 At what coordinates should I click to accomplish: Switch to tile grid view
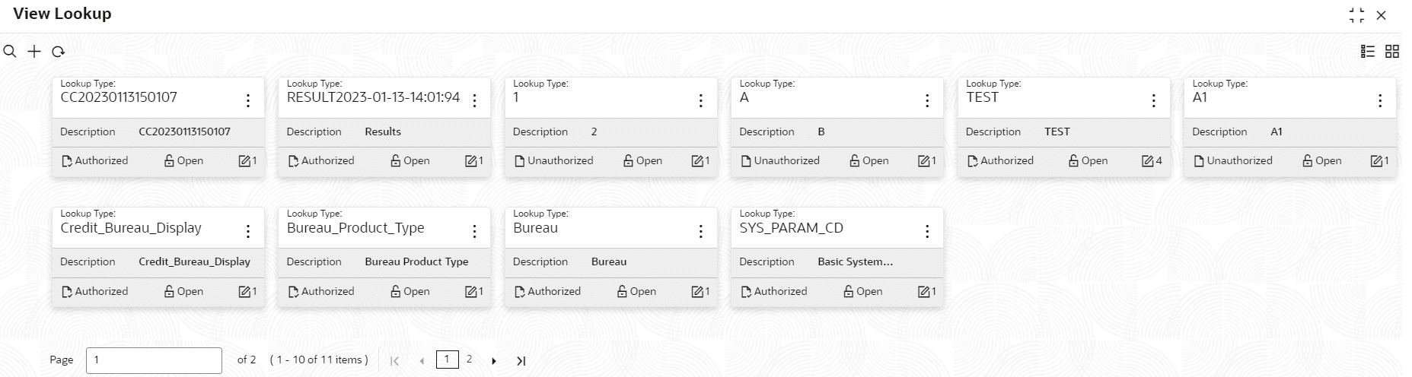(x=1392, y=51)
